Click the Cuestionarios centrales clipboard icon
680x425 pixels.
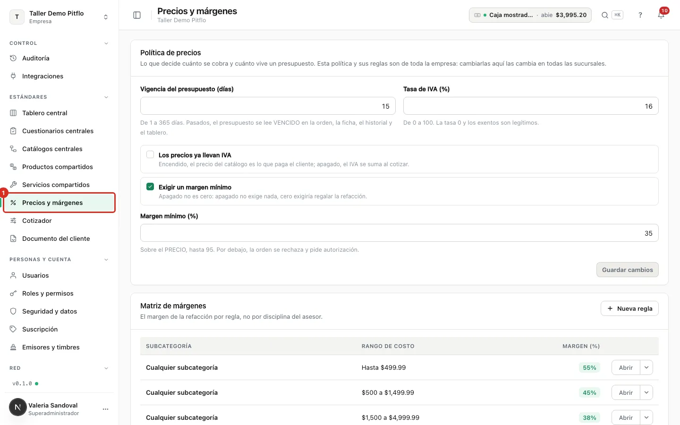tap(13, 131)
